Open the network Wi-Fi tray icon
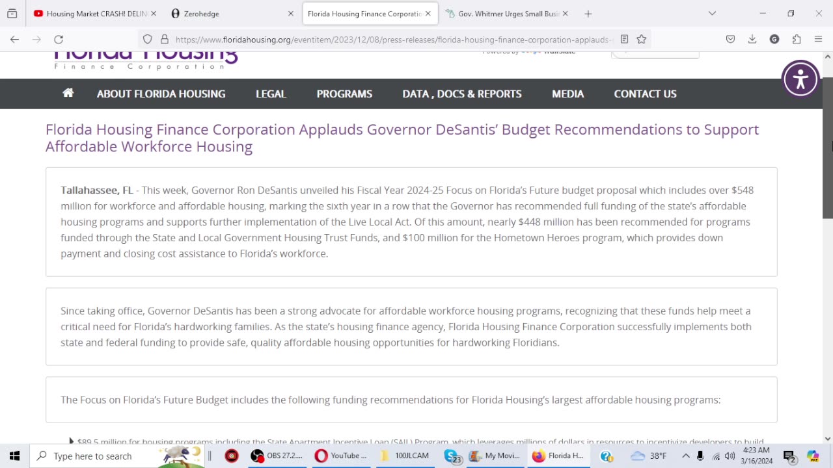This screenshot has height=468, width=833. pyautogui.click(x=716, y=456)
